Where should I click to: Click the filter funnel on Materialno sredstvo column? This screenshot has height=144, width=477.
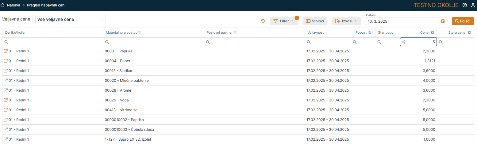coord(140,33)
